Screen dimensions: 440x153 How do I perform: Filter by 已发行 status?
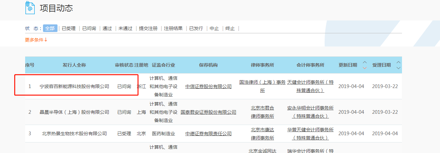[196, 28]
